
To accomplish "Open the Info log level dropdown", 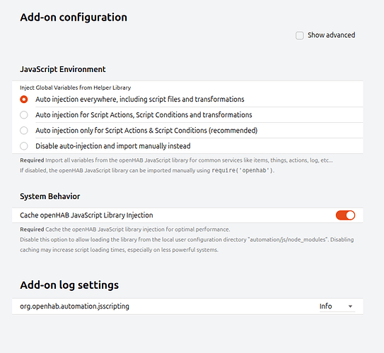I will 337,306.
